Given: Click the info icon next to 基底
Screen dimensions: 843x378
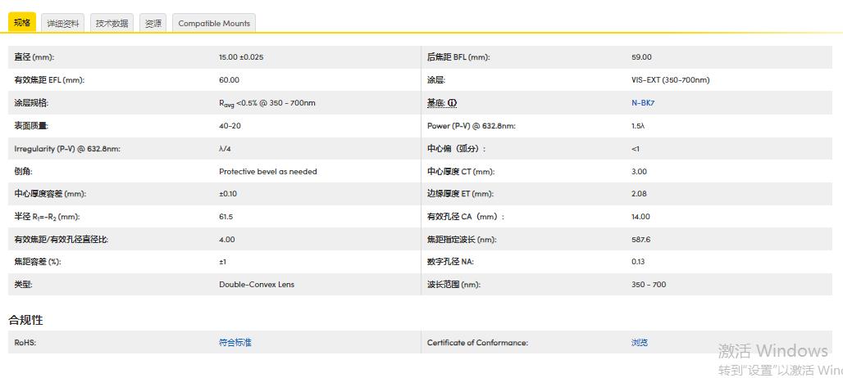Looking at the screenshot, I should pyautogui.click(x=452, y=103).
